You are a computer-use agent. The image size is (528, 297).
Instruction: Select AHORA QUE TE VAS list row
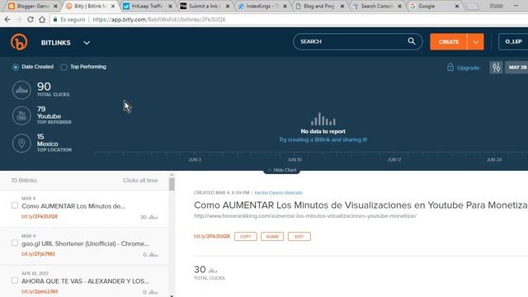[x=84, y=281]
